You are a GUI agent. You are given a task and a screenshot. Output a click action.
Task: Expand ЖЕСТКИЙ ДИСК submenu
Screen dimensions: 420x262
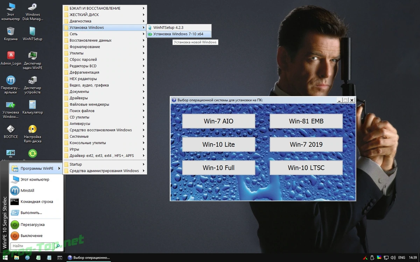click(105, 15)
